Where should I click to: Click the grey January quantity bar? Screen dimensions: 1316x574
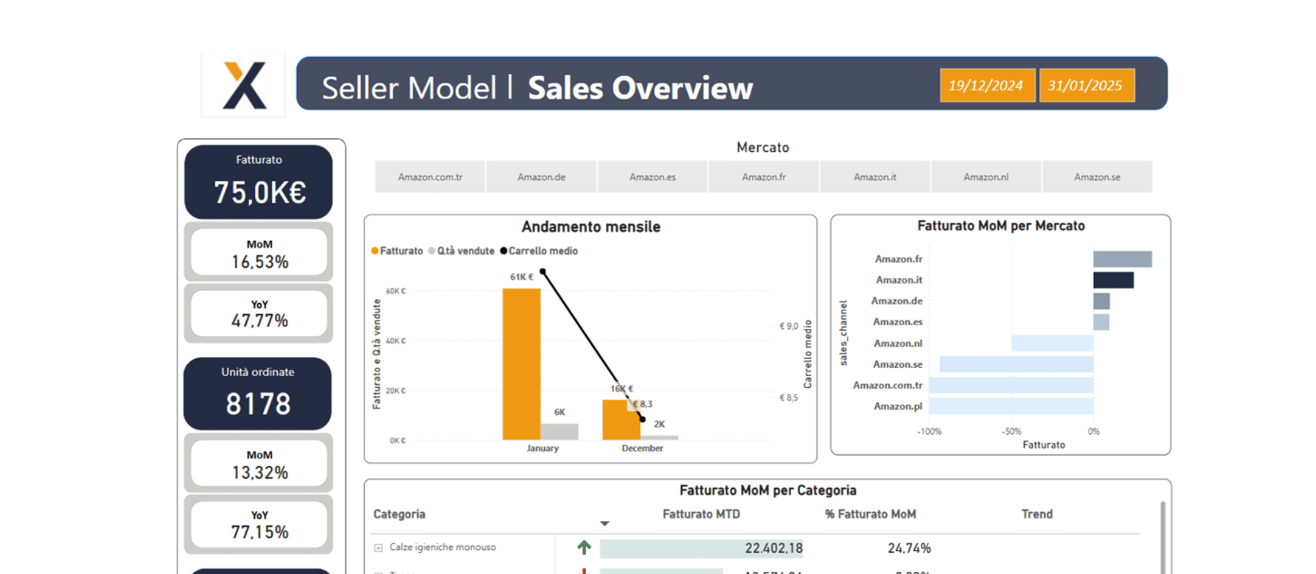559,432
